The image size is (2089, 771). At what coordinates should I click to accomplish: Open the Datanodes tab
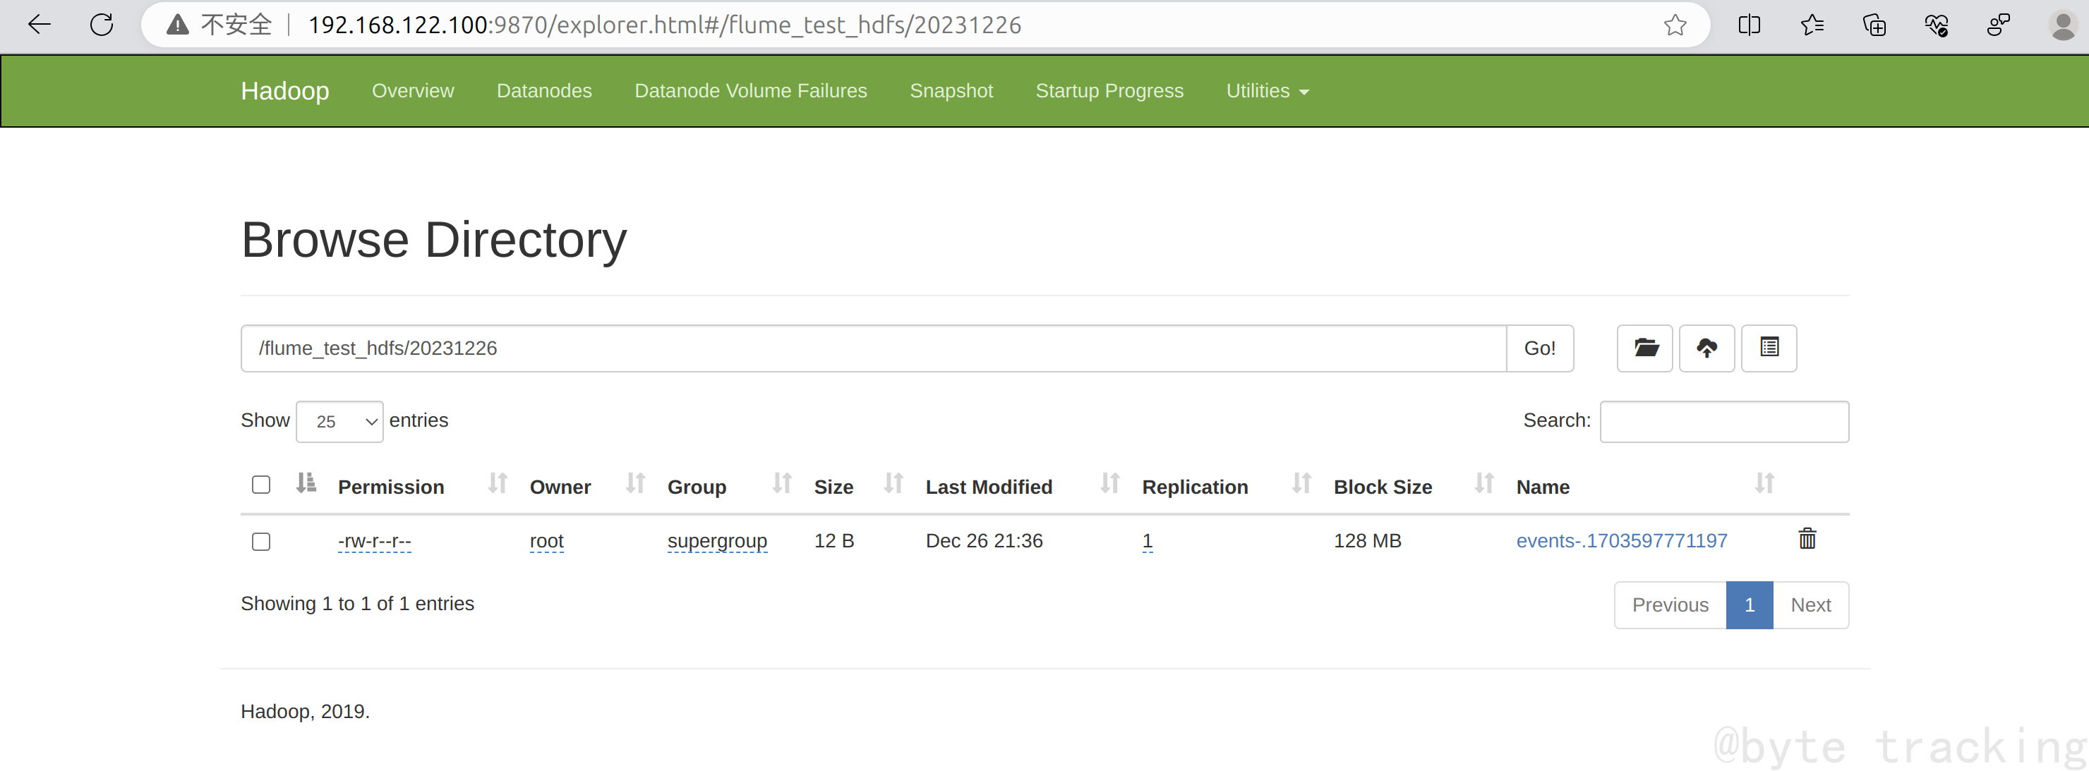(543, 91)
